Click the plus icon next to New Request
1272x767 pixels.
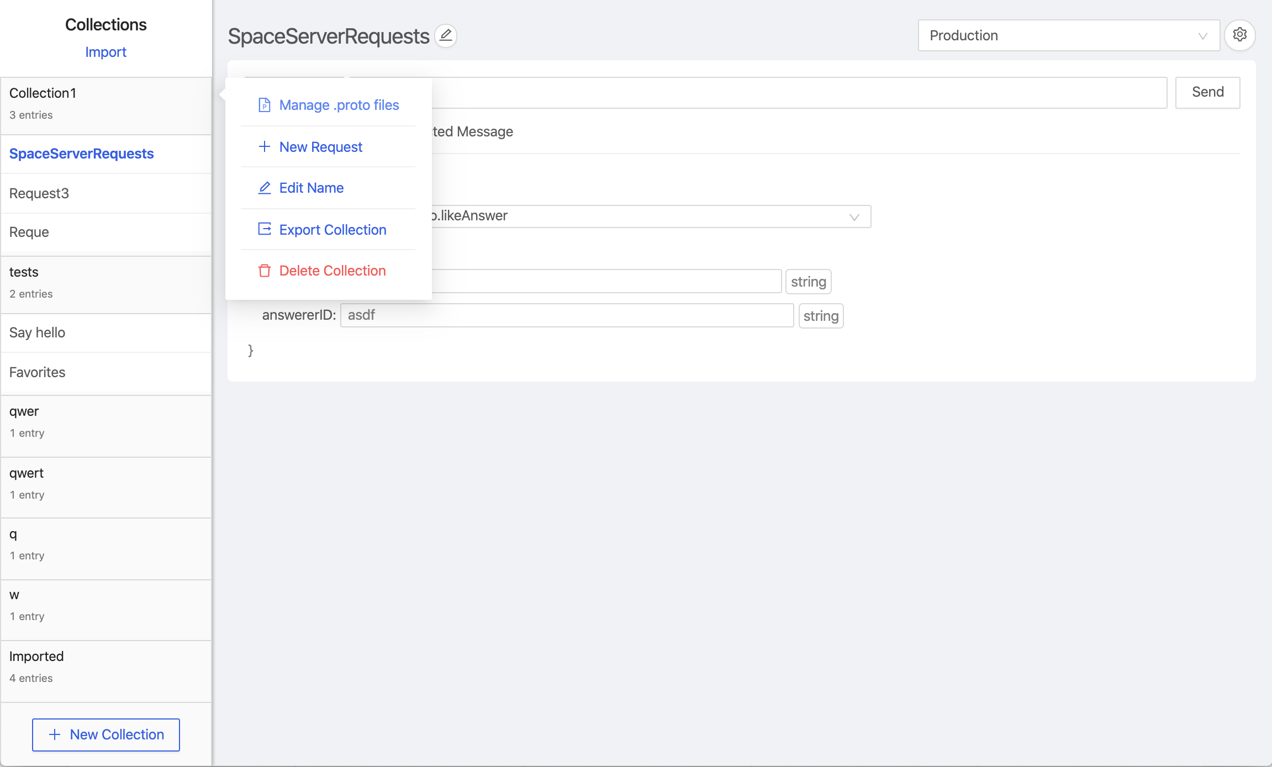tap(265, 147)
